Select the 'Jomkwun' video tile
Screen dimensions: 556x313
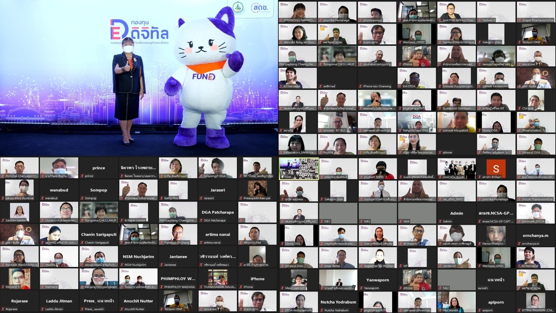click(457, 257)
